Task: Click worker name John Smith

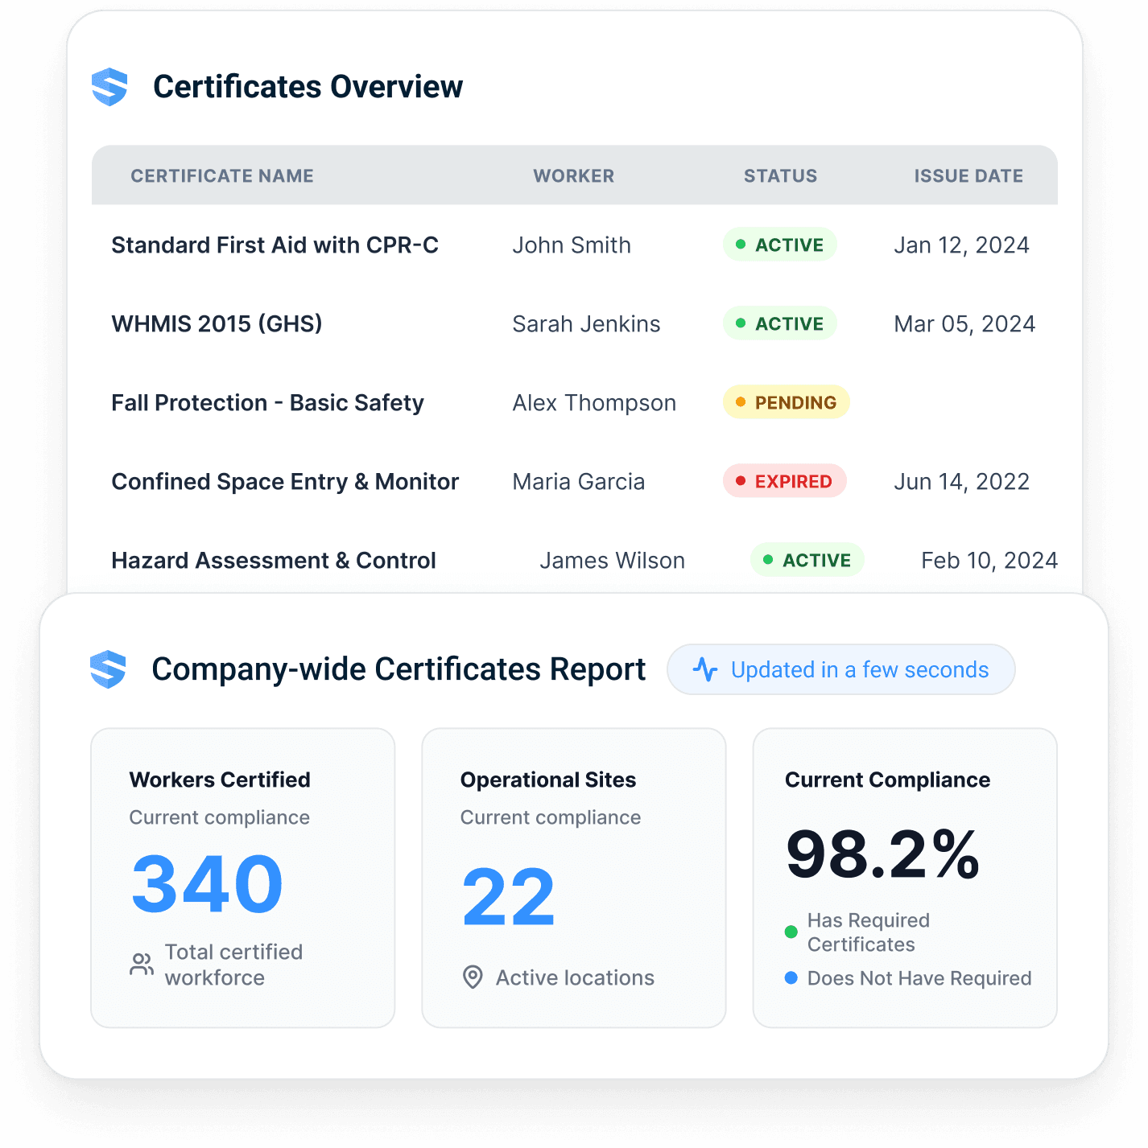Action: click(572, 245)
